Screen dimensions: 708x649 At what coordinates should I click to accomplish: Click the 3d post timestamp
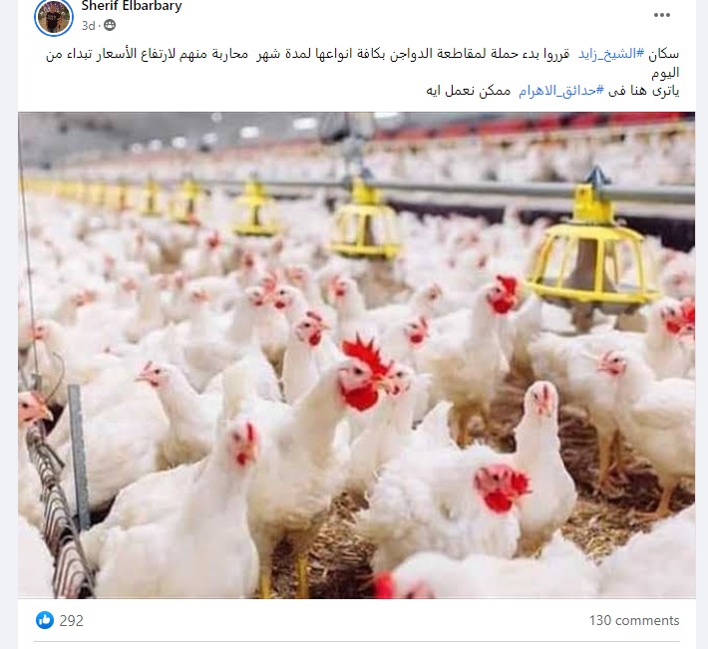point(88,26)
